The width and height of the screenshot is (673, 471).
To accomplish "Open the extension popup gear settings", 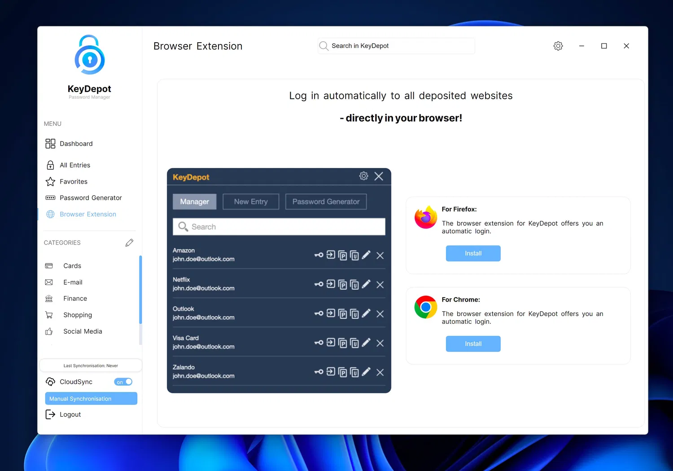I will pyautogui.click(x=364, y=176).
